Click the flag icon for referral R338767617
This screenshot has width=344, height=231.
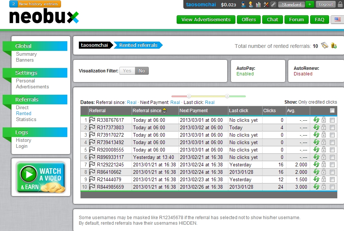[92, 120]
